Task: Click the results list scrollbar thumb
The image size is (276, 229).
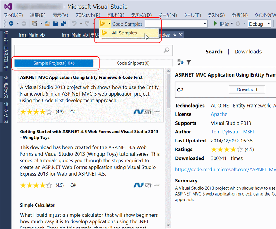Action: click(x=168, y=91)
